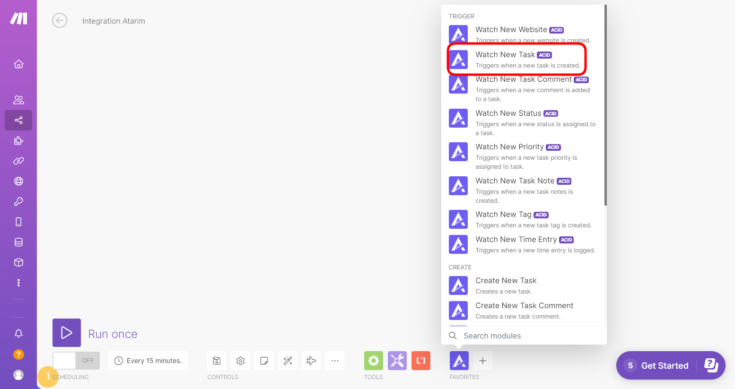Open Templates puzzle icon in sidebar
The image size is (735, 389).
(x=18, y=140)
